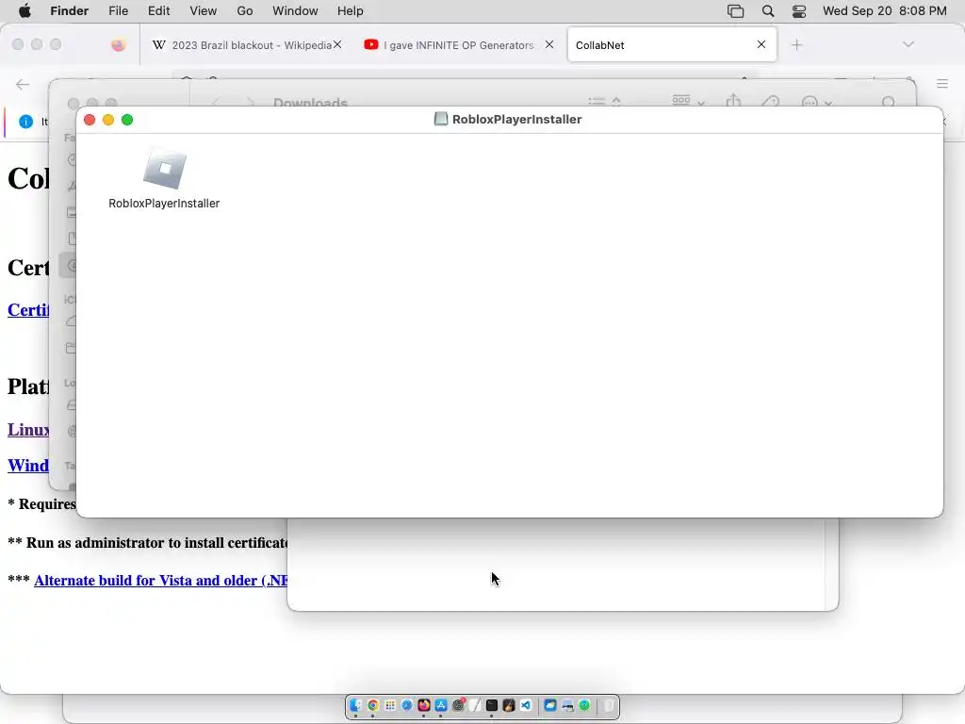Viewport: 965px width, 724px height.
Task: Open Firefox View pinned icon
Action: point(118,45)
